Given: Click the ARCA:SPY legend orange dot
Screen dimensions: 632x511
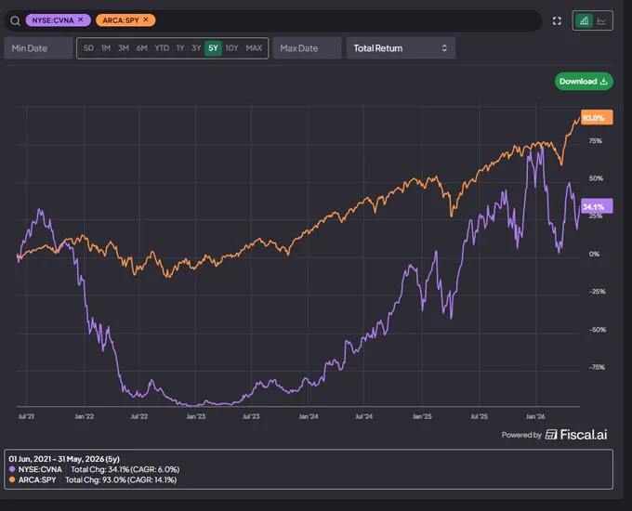Looking at the screenshot, I should point(12,479).
